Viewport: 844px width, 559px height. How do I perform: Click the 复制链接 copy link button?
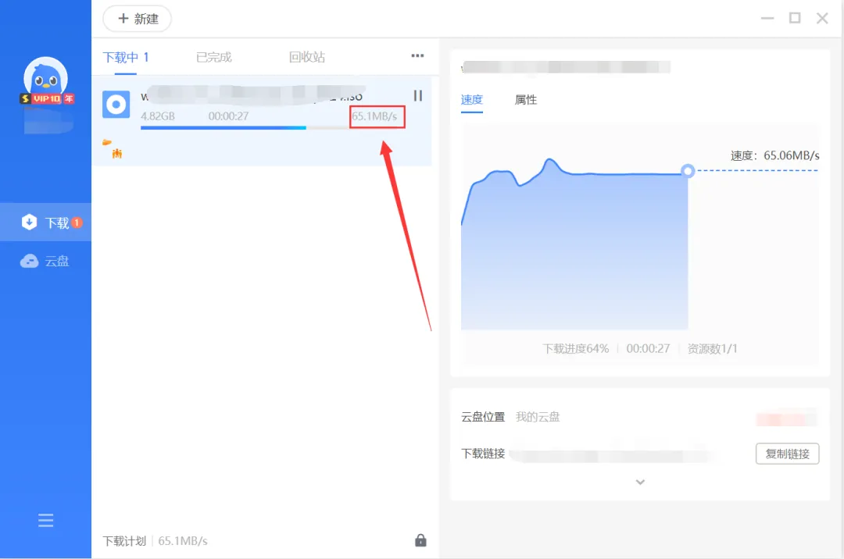click(787, 454)
